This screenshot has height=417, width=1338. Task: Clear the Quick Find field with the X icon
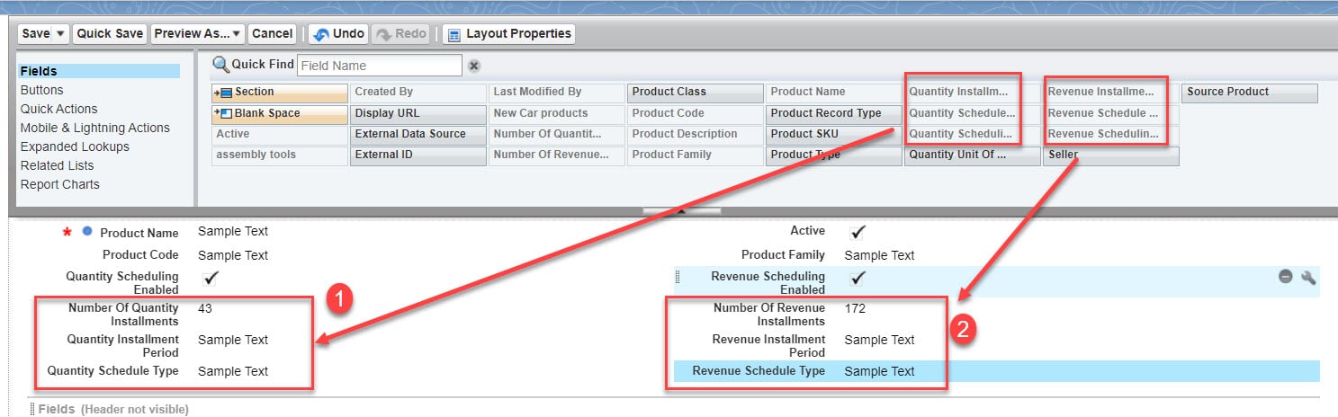pos(474,66)
